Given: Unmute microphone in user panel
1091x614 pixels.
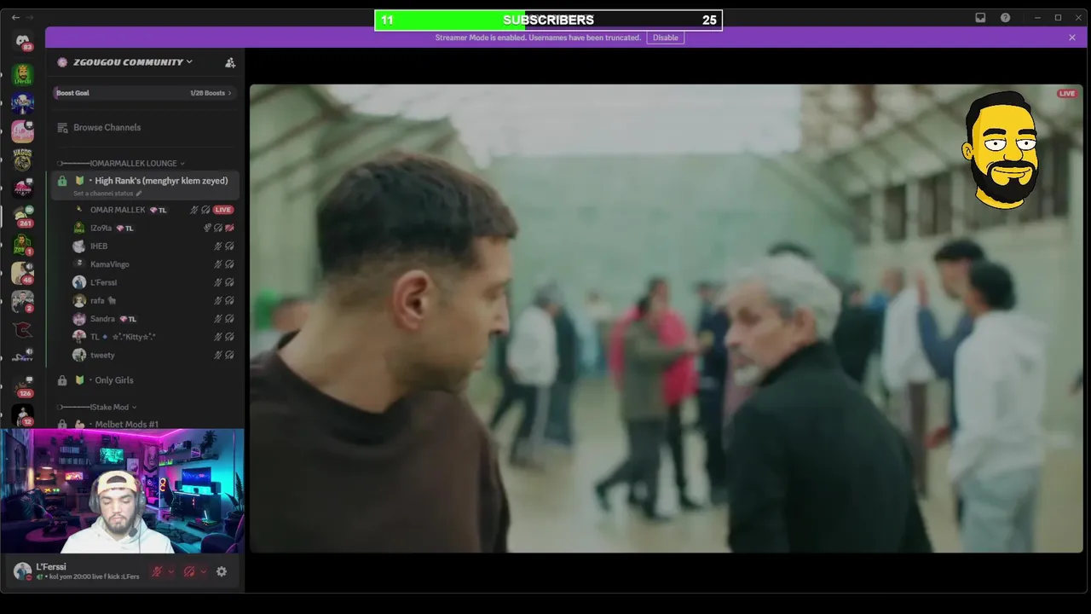Looking at the screenshot, I should point(157,571).
